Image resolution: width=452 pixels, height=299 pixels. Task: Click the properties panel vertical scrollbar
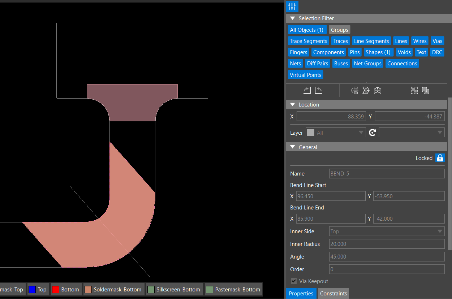pos(450,173)
